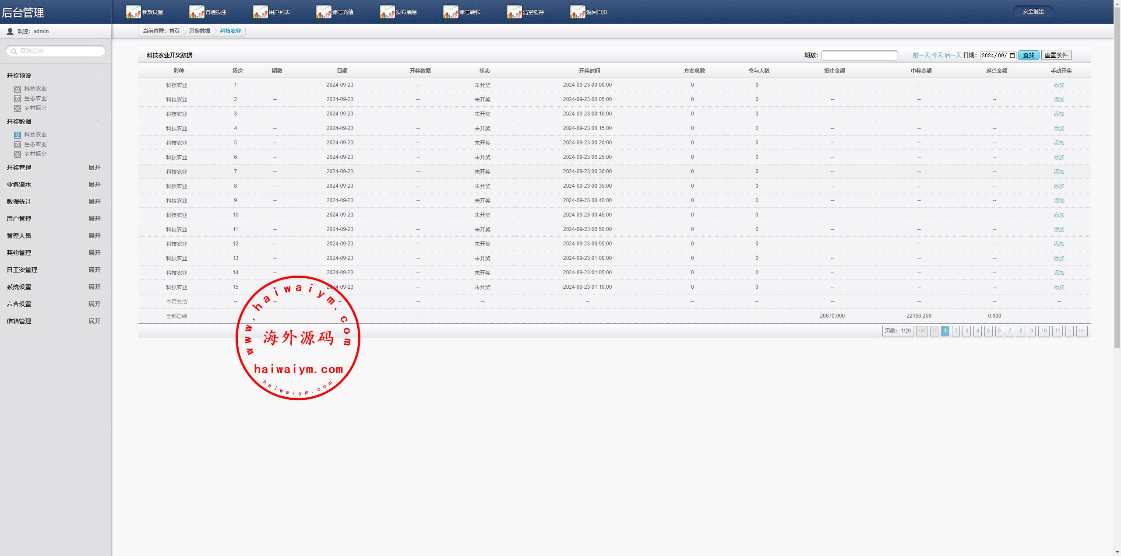
Task: Click 添加 for round 7
Action: (1058, 172)
